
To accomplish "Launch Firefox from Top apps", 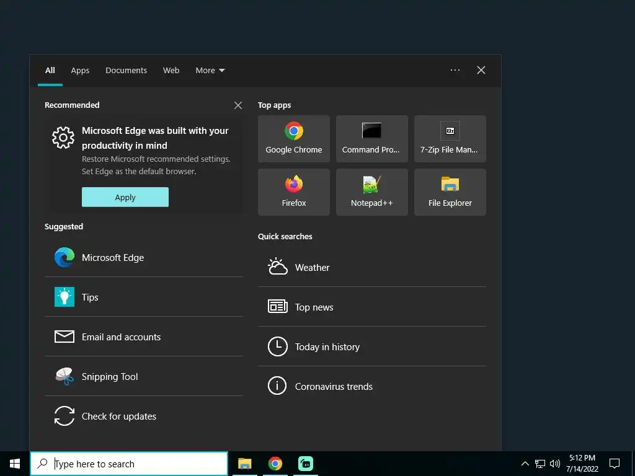I will (293, 192).
